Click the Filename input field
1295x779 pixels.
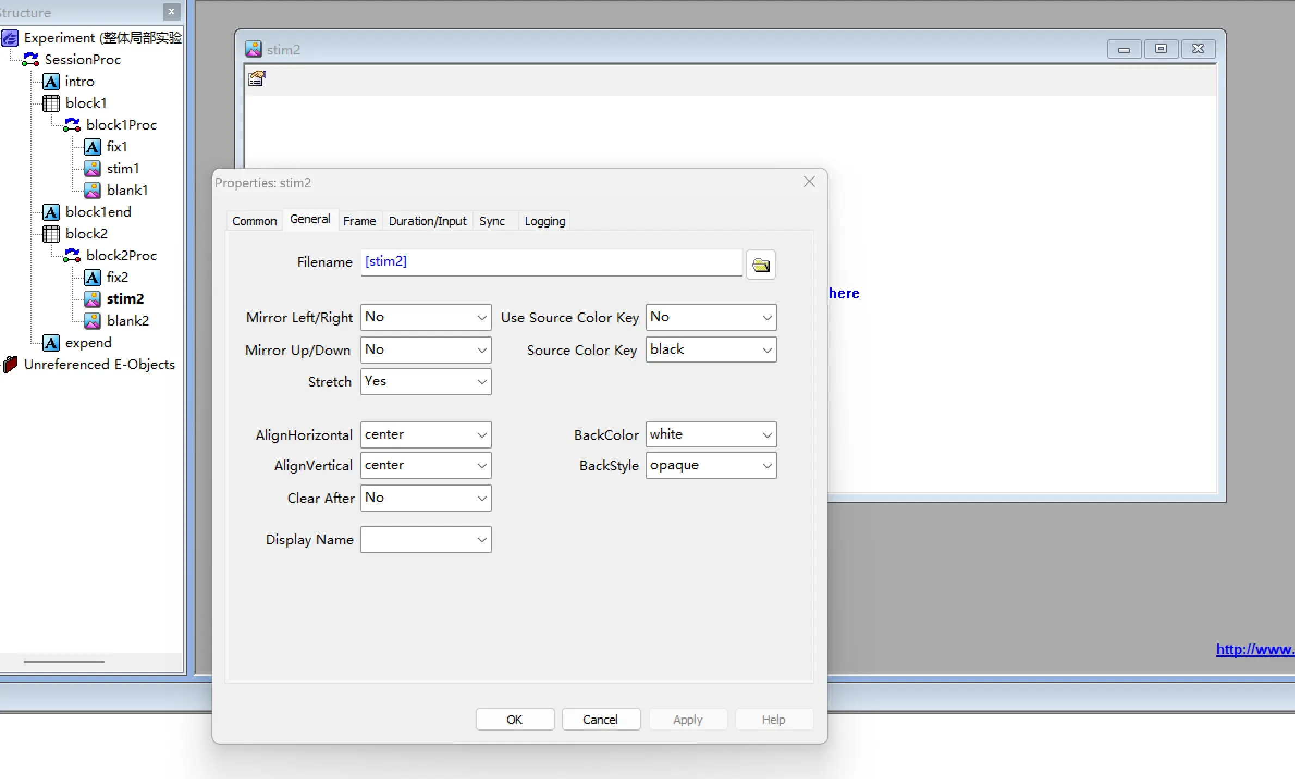click(x=551, y=262)
